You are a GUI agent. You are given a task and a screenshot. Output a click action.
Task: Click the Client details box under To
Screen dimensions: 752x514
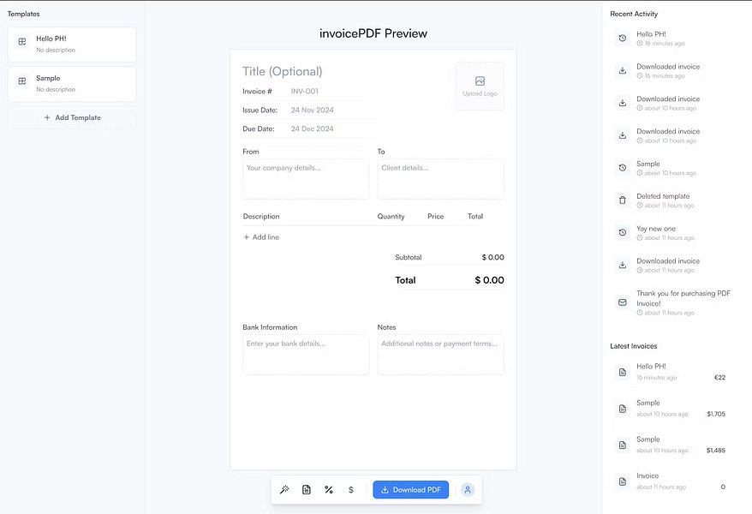(440, 178)
